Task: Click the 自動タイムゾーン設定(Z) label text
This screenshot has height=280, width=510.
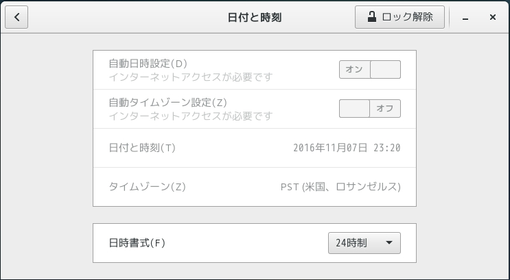Action: pos(168,103)
